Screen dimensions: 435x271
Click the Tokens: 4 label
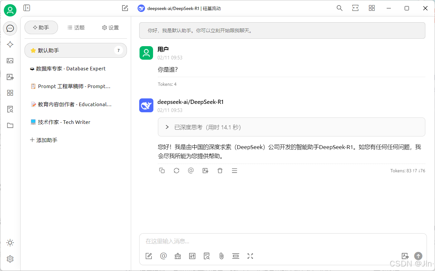(167, 84)
